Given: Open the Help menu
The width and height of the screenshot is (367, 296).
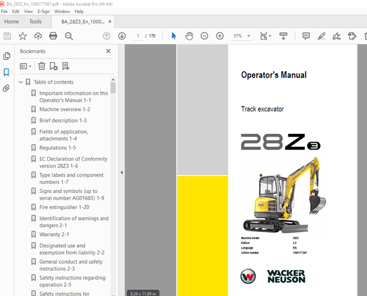Looking at the screenshot, I should (x=79, y=11).
